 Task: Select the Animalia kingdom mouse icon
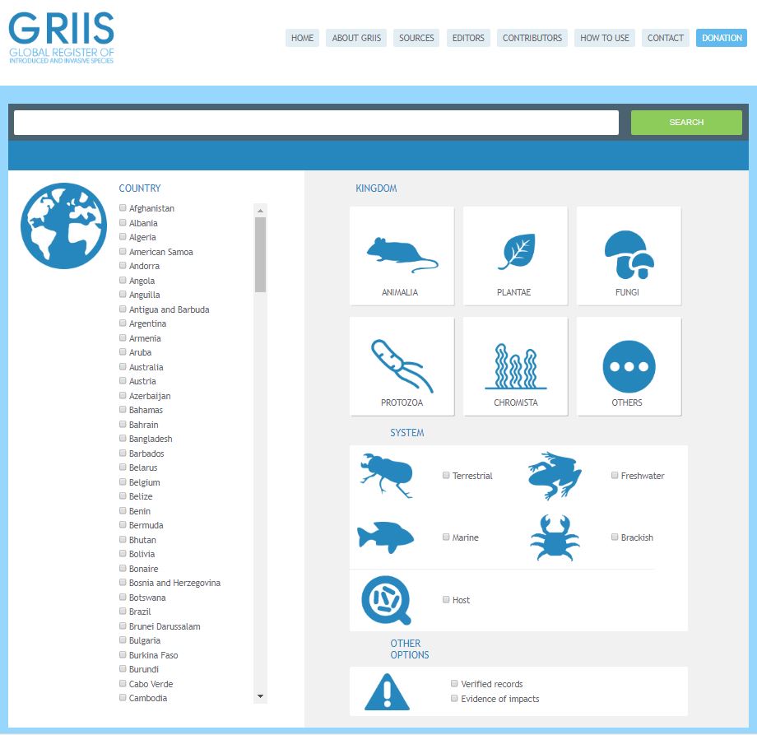402,255
